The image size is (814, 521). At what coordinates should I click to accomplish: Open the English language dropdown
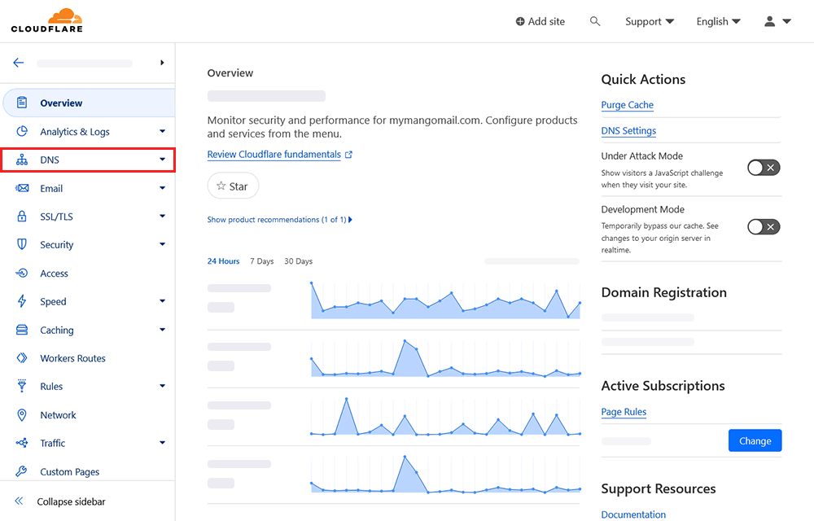point(719,21)
